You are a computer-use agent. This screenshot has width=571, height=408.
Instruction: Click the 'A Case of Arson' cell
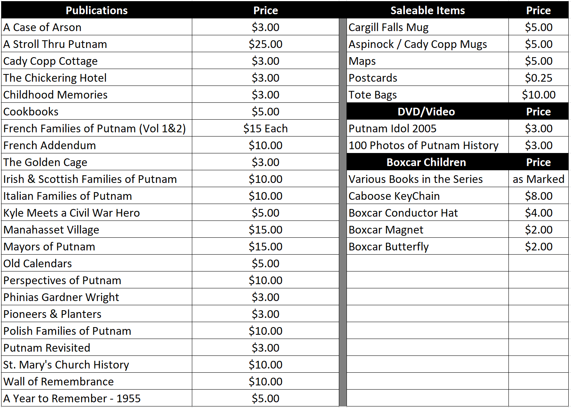97,27
